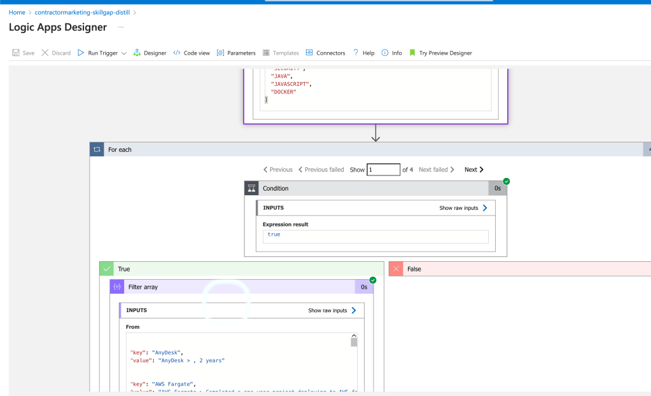The width and height of the screenshot is (651, 396).
Task: Click the Save disk icon
Action: pyautogui.click(x=16, y=53)
